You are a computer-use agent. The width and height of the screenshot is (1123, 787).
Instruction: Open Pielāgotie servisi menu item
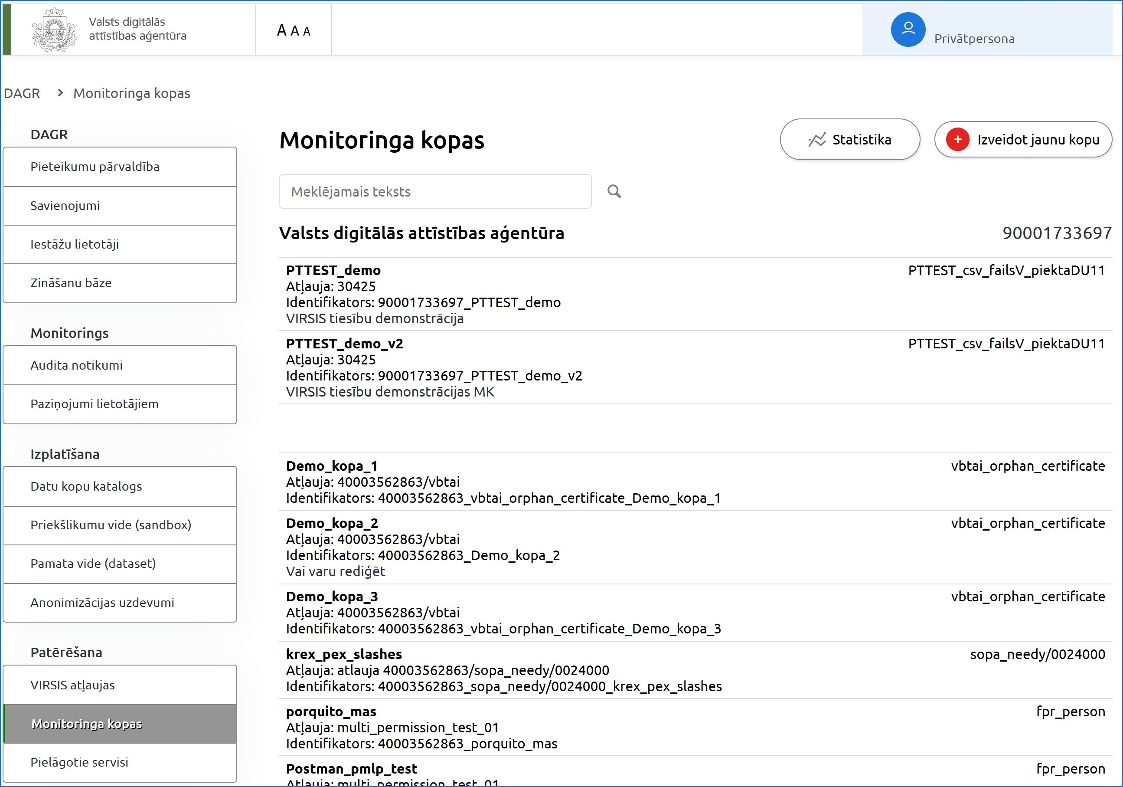120,763
